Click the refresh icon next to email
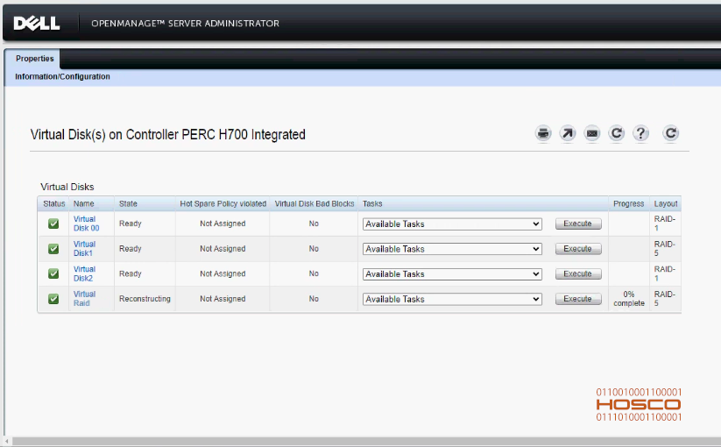This screenshot has width=721, height=447. (616, 133)
